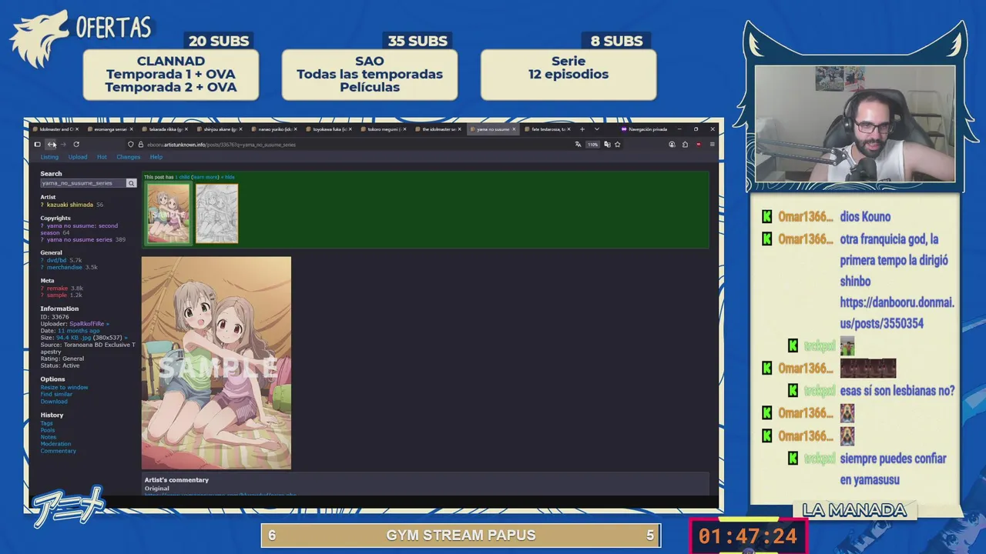
Task: Click the '1 child' link in the green banner
Action: pos(183,177)
